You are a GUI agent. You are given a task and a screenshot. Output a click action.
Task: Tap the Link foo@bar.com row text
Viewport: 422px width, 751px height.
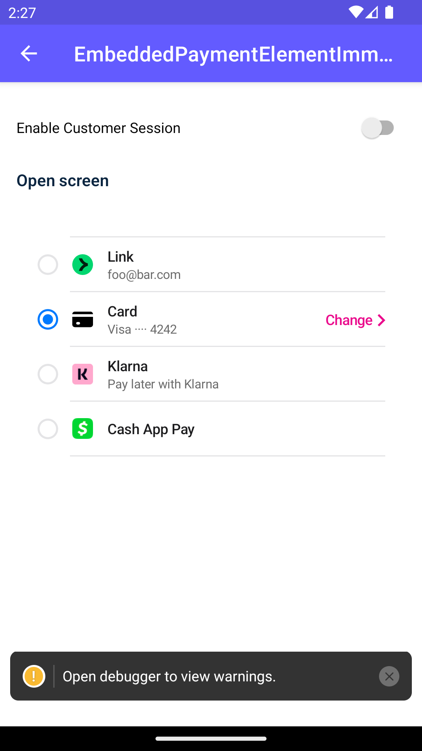pyautogui.click(x=144, y=274)
